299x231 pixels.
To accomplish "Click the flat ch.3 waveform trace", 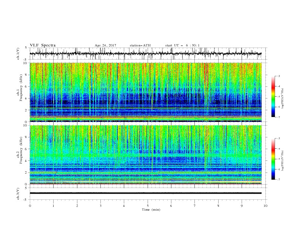I will pos(146,193).
